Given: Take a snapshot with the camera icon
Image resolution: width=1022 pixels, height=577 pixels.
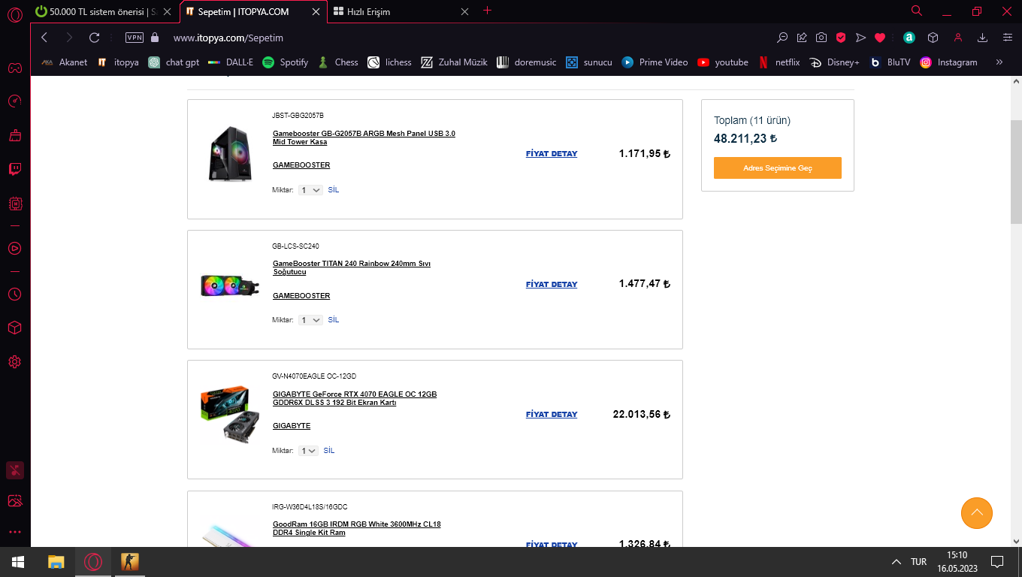Looking at the screenshot, I should tap(821, 38).
